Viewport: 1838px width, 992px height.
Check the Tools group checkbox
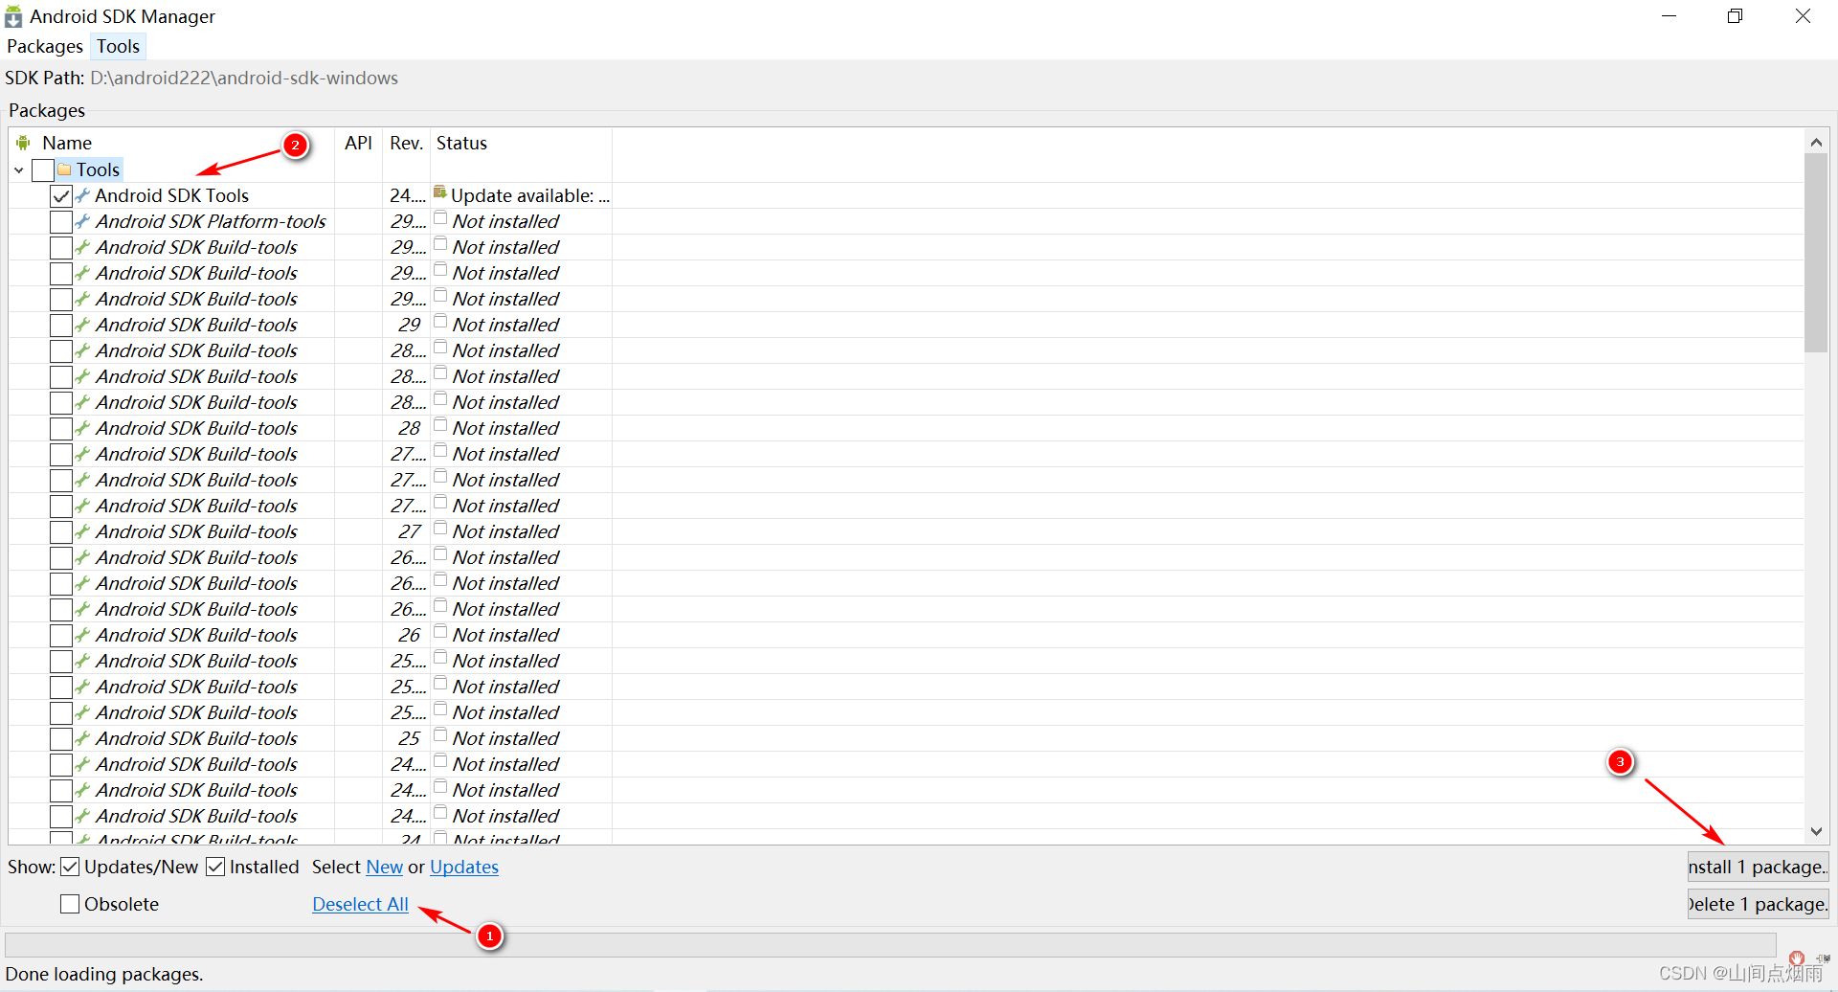pyautogui.click(x=42, y=170)
